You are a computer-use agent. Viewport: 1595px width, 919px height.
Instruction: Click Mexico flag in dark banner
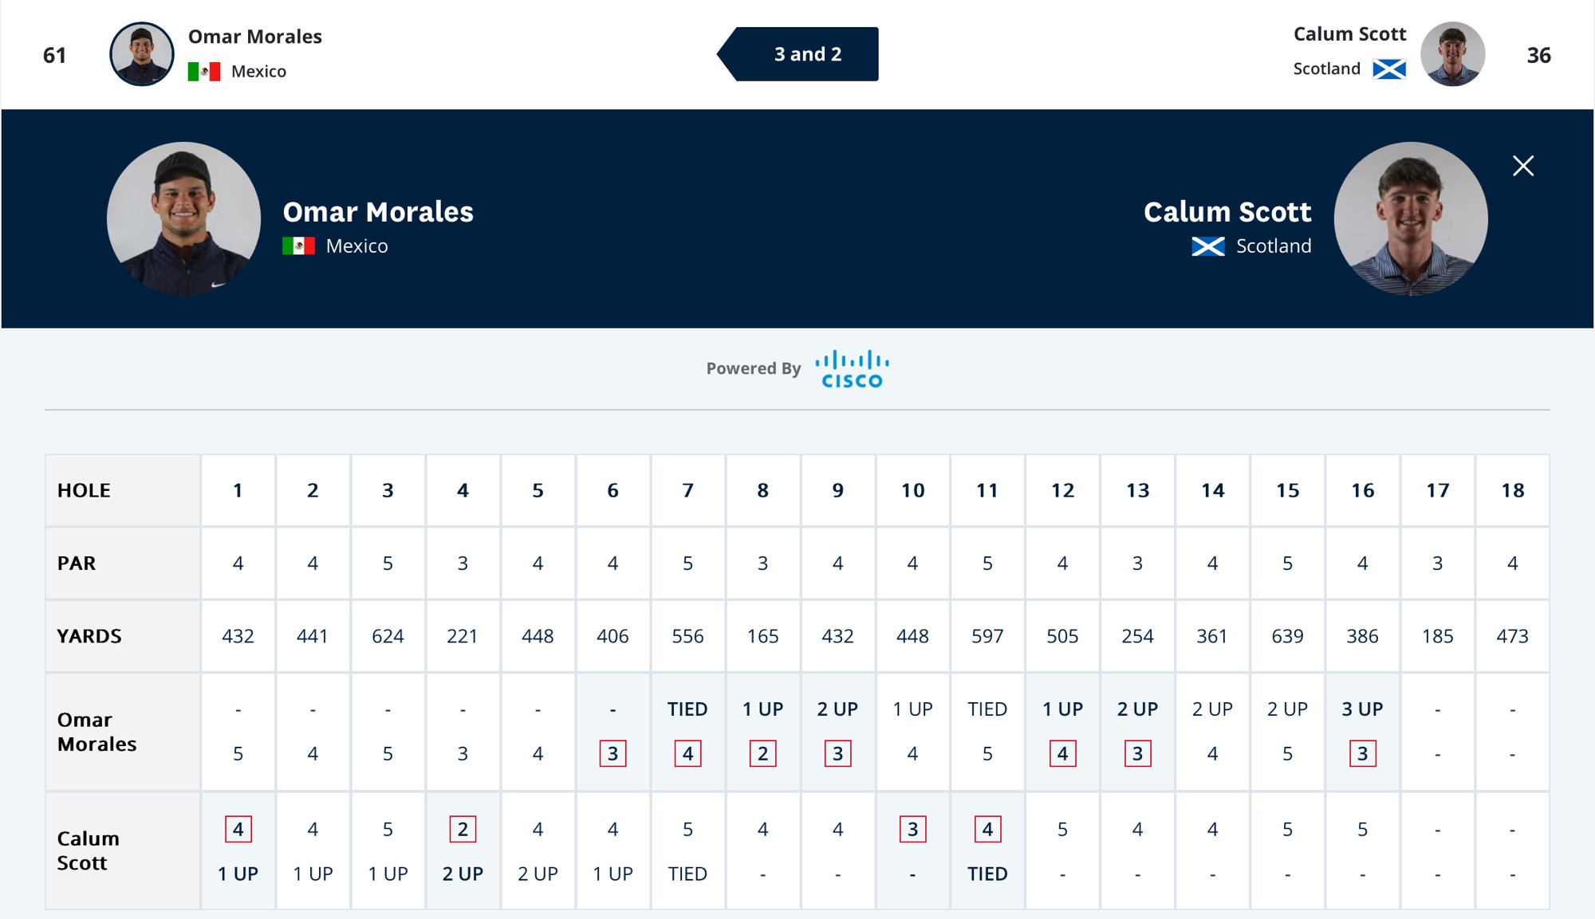[298, 246]
